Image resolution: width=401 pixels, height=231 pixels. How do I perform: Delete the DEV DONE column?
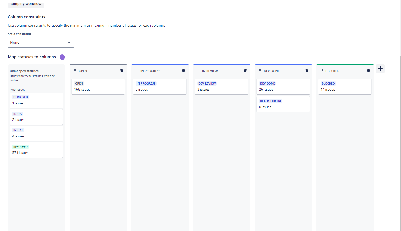(x=307, y=71)
